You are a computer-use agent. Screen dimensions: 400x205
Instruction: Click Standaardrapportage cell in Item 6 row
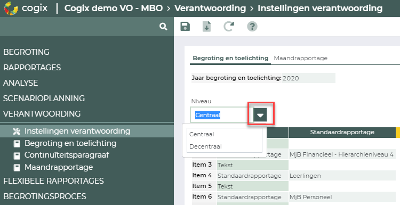(253, 197)
